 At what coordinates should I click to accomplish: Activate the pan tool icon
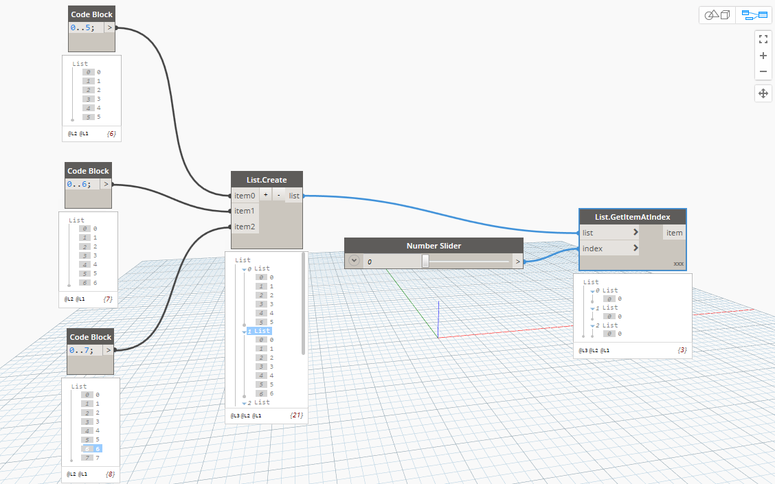coord(763,93)
